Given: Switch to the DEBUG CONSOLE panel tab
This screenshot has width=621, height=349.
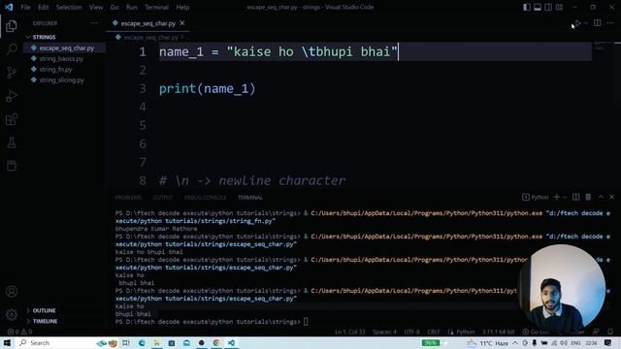Looking at the screenshot, I should point(205,198).
